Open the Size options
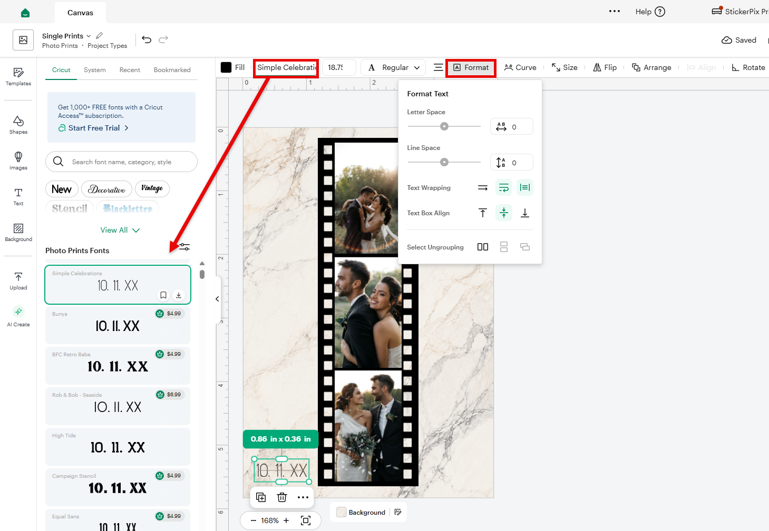769x531 pixels. click(564, 67)
